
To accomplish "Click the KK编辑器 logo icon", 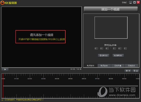I will tap(2, 3).
